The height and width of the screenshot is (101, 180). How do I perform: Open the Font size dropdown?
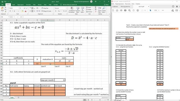click(x=23, y=8)
